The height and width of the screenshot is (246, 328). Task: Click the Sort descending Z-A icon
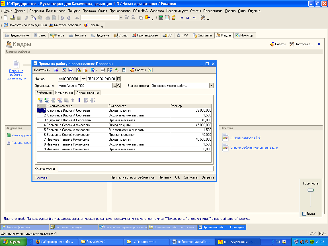click(x=93, y=100)
